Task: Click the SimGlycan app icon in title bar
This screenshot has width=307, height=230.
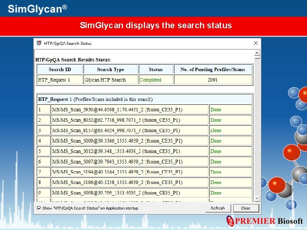Action: (39, 43)
